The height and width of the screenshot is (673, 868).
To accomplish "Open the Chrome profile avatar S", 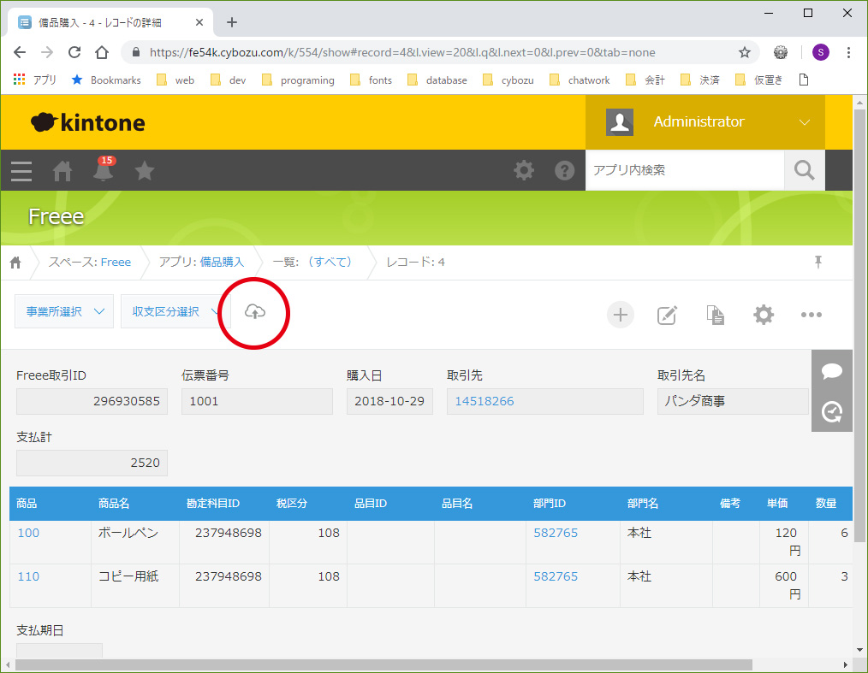I will (820, 52).
